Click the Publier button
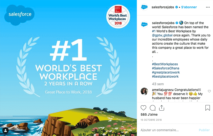Image resolution: width=213 pixels, height=136 pixels. point(204,130)
